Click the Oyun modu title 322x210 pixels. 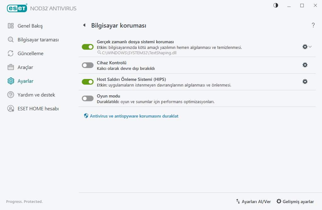tap(108, 96)
